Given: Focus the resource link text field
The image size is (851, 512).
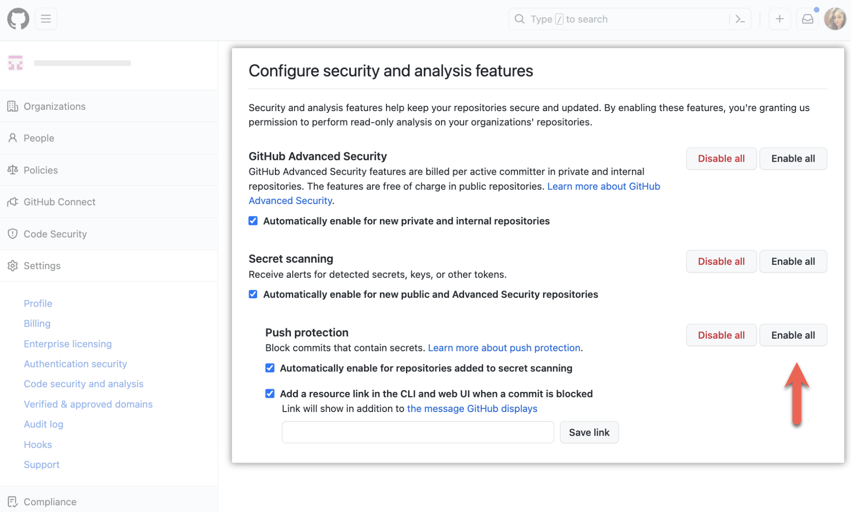Looking at the screenshot, I should (418, 432).
